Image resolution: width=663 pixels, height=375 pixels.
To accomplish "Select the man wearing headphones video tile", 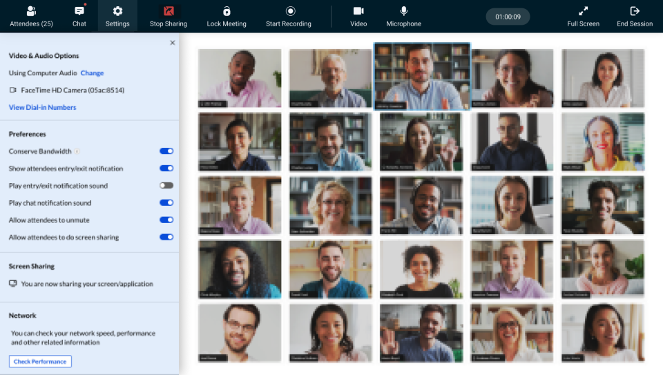I will 421,206.
